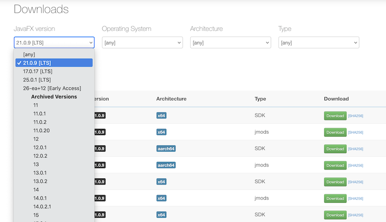The height and width of the screenshot is (222, 386).
Task: Click aarch64 badge in the SDK row
Action: coord(166,149)
